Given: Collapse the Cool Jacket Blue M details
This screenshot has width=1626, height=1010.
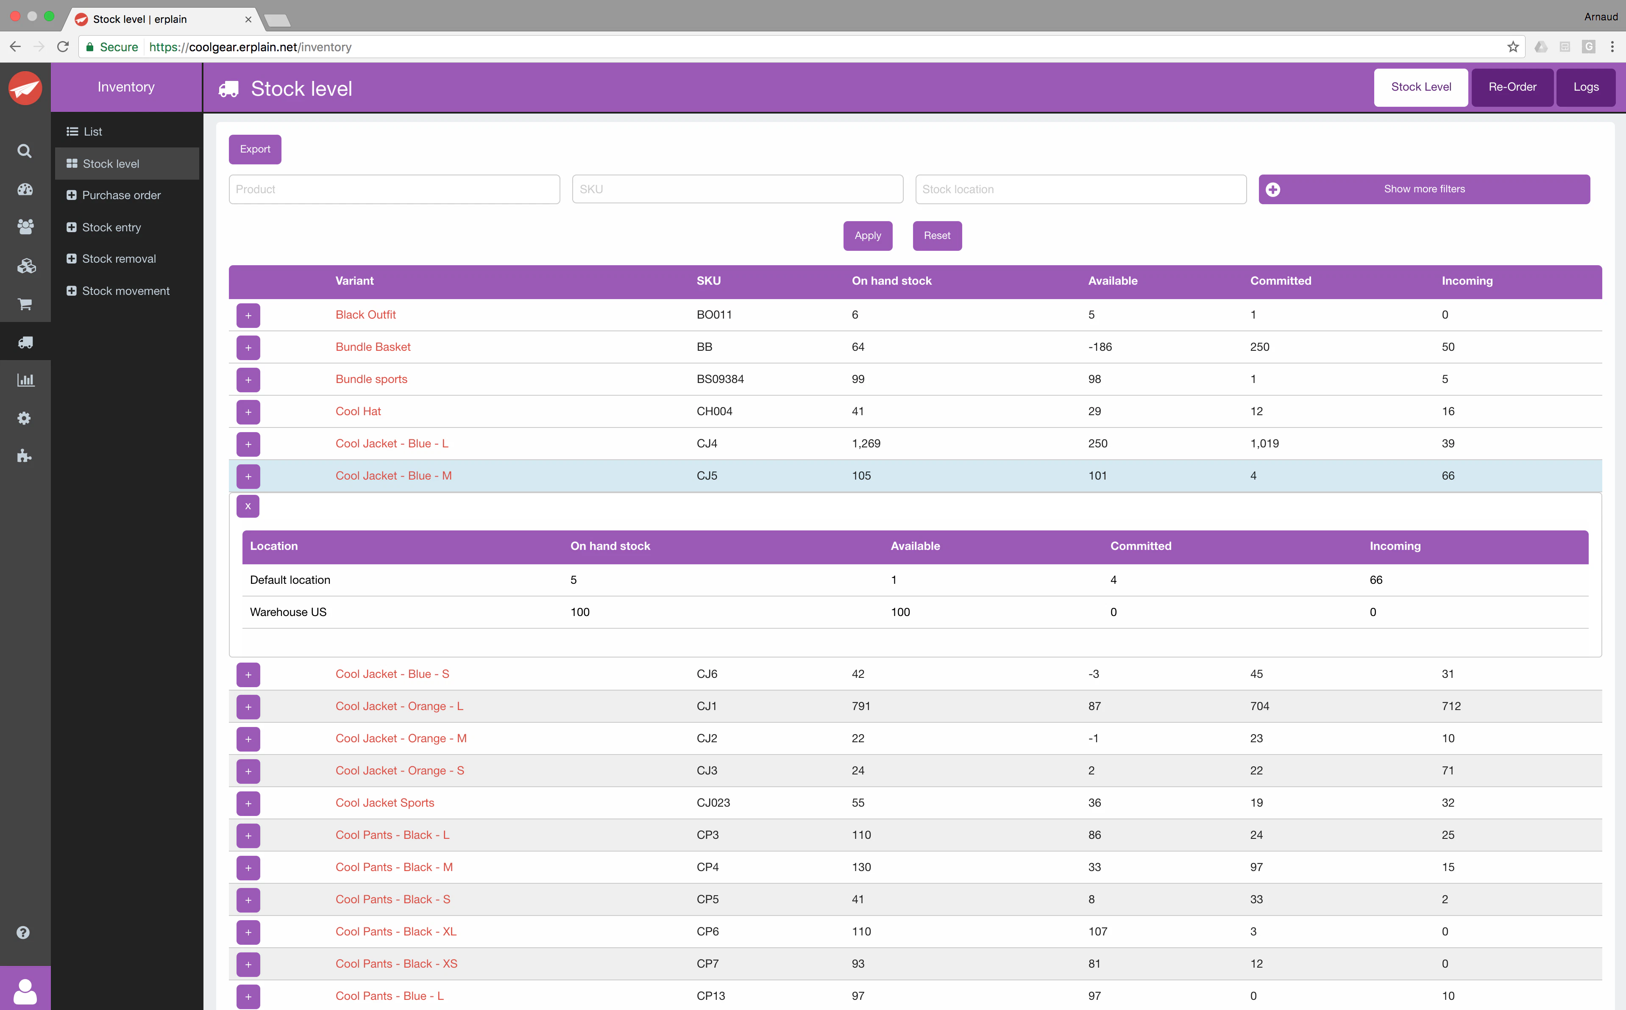Looking at the screenshot, I should point(248,506).
